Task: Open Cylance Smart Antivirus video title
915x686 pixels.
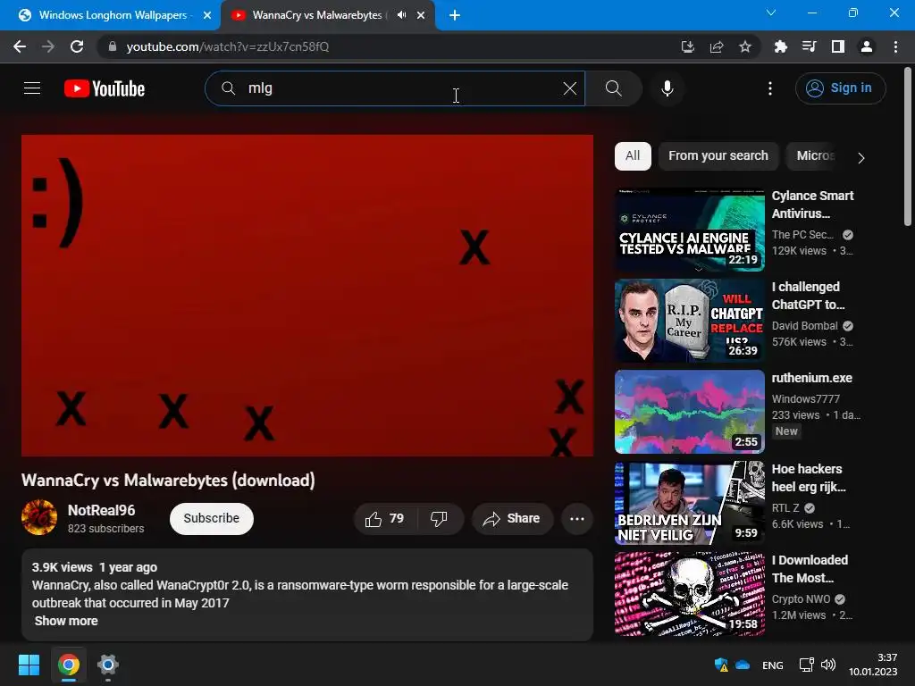Action: click(x=812, y=205)
